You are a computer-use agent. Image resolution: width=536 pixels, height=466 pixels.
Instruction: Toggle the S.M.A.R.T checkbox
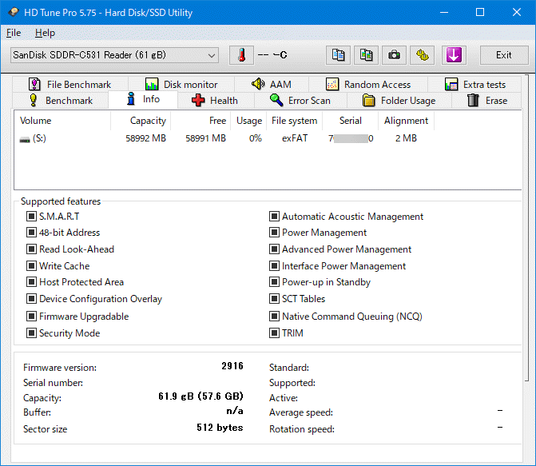[x=31, y=217]
